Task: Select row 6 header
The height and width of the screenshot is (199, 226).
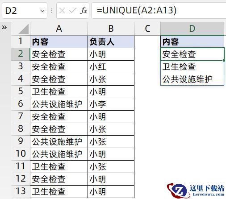Action: (x=21, y=104)
